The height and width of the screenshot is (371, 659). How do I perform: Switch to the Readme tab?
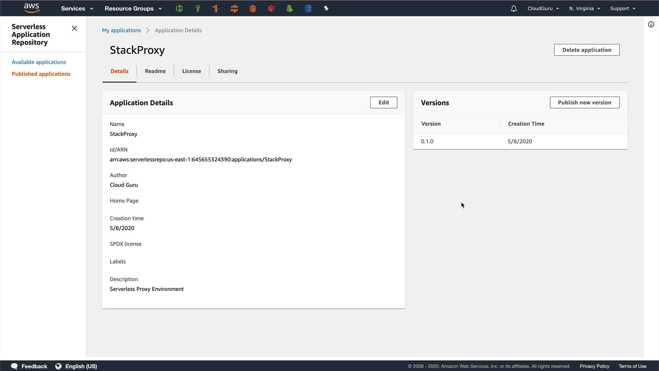[155, 71]
